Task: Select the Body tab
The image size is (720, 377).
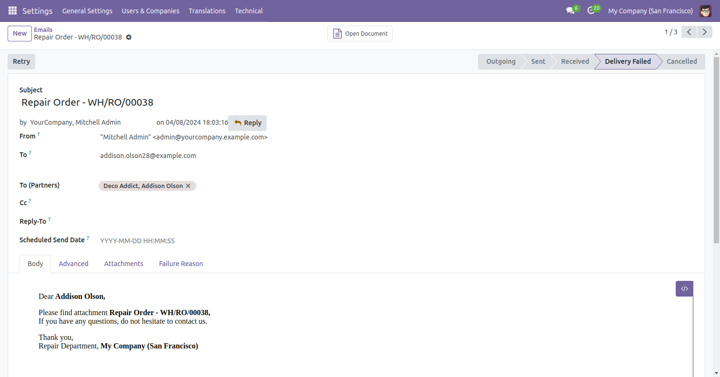Action: click(35, 264)
